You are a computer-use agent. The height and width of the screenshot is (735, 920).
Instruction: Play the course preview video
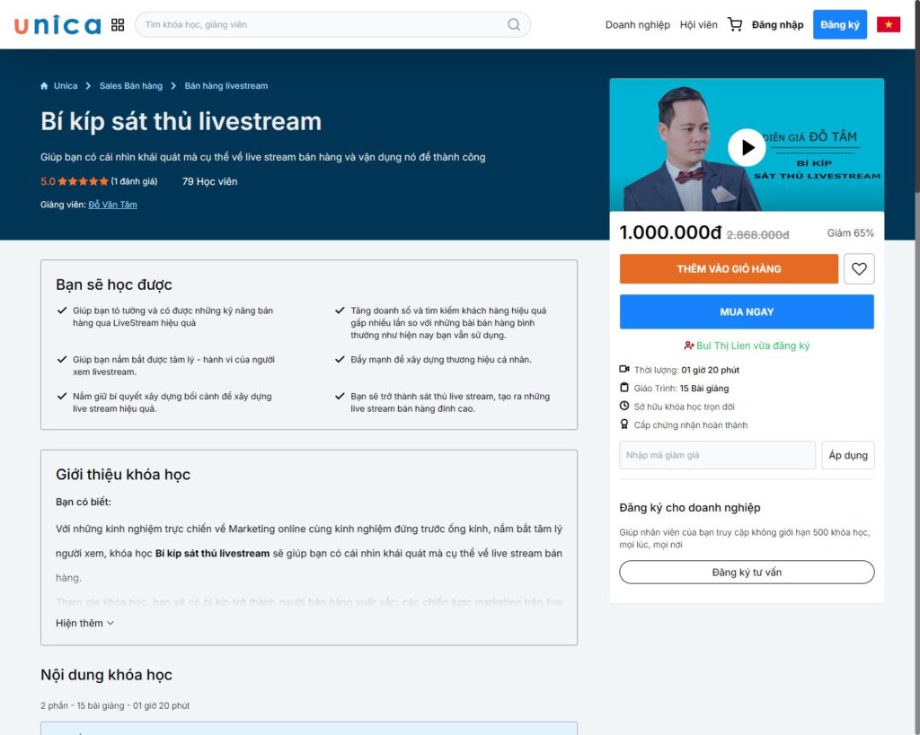point(746,147)
